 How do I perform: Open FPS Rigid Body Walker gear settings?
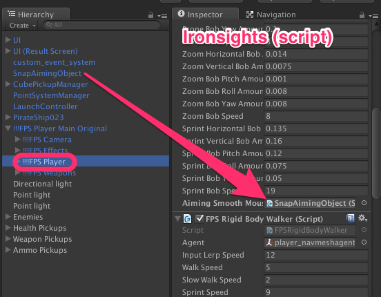coord(362,218)
